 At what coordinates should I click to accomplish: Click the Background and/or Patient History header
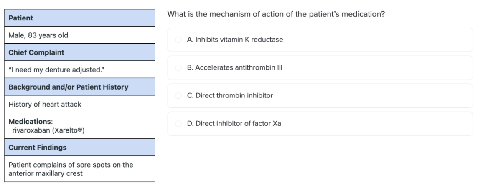click(x=79, y=87)
